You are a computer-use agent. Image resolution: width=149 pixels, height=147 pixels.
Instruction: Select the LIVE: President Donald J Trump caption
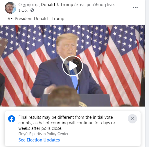point(34,19)
